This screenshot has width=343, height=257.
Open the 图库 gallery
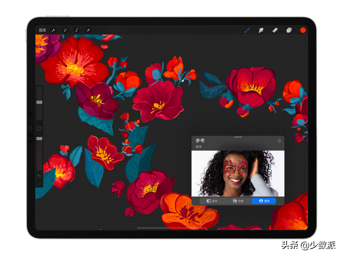pos(43,30)
